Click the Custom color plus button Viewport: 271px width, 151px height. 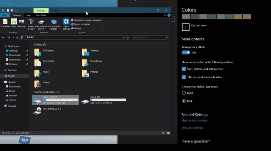click(186, 27)
